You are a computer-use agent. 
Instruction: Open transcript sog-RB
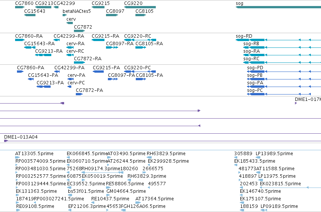click(x=251, y=44)
